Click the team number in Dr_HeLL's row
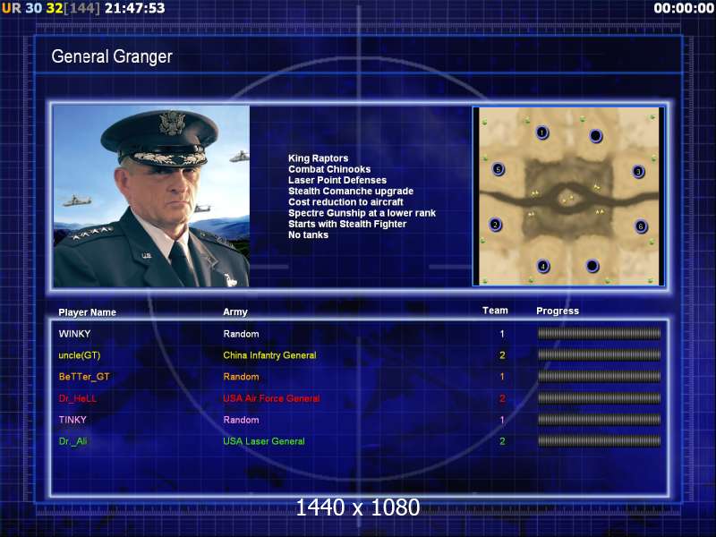This screenshot has width=716, height=537. point(502,398)
